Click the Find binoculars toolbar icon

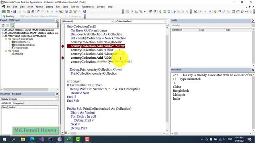(x=33, y=12)
